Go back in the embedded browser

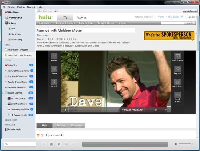click(x=39, y=11)
